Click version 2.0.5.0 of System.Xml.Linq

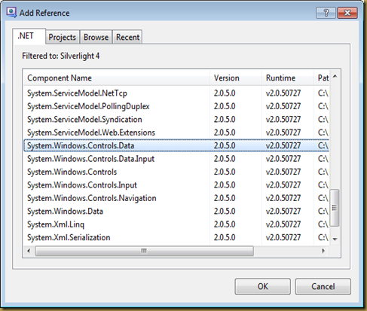coord(225,224)
